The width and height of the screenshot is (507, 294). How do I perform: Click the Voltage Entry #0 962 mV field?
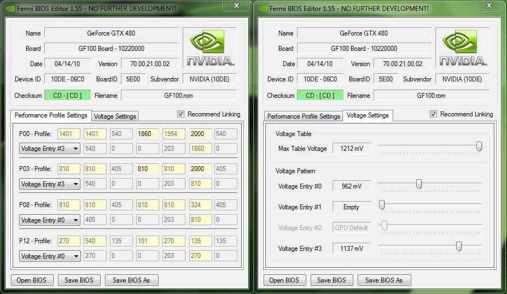(x=352, y=186)
